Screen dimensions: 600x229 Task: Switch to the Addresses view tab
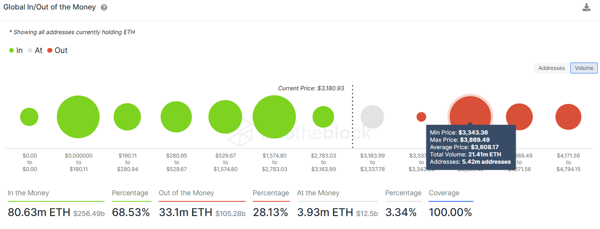(x=551, y=68)
